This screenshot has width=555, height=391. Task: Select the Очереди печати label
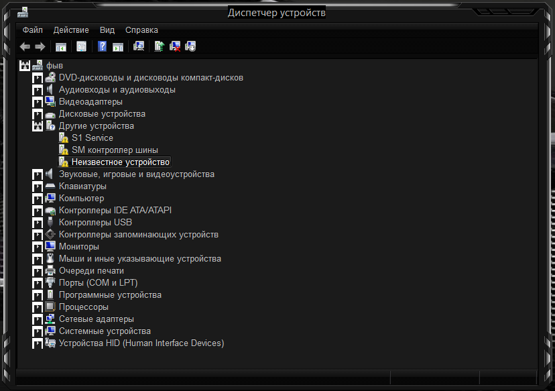[x=91, y=270]
